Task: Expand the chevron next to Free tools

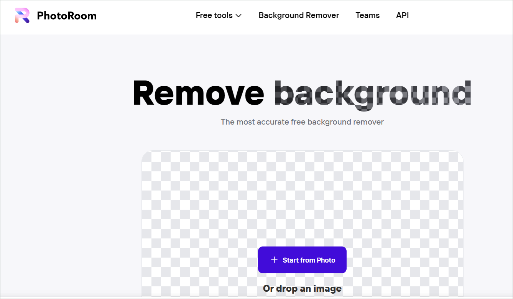Action: pyautogui.click(x=238, y=16)
